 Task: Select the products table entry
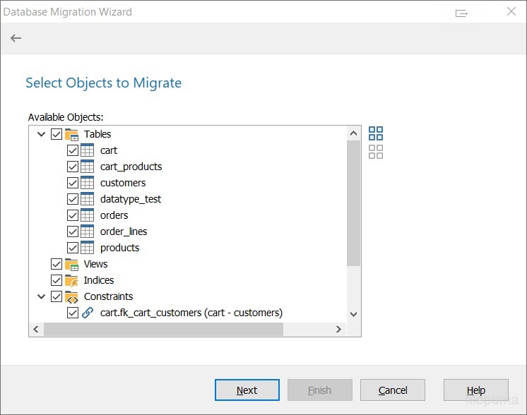(x=119, y=248)
